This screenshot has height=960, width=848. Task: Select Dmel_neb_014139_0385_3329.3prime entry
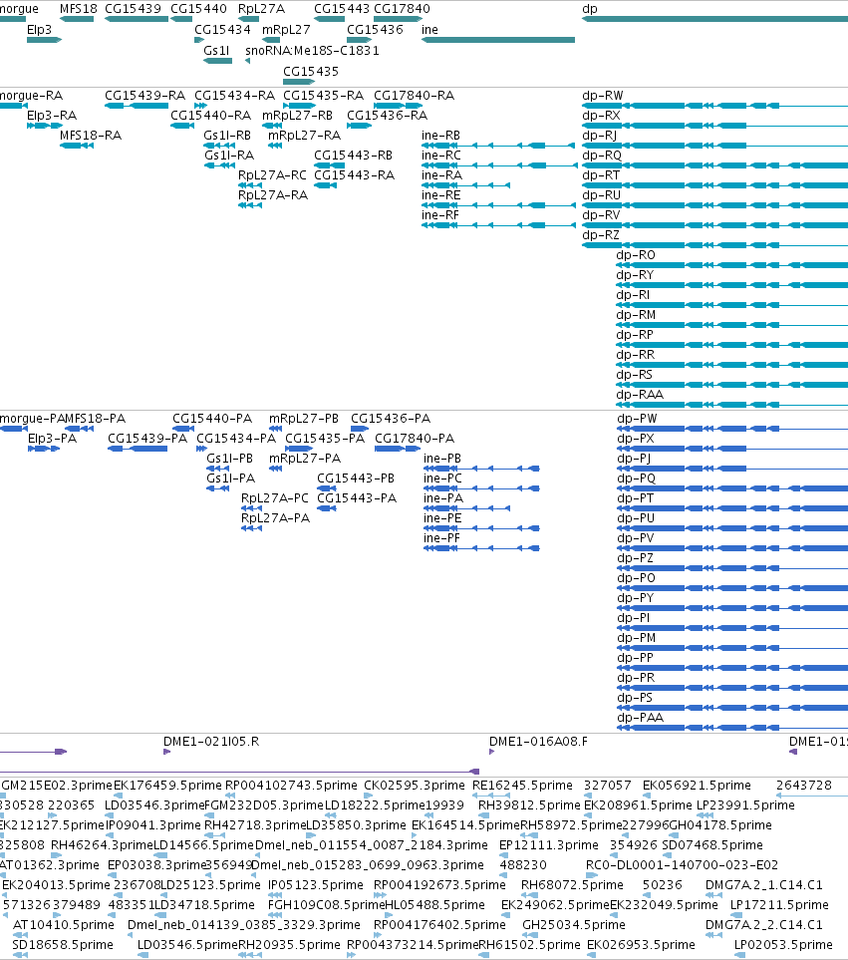pyautogui.click(x=243, y=924)
